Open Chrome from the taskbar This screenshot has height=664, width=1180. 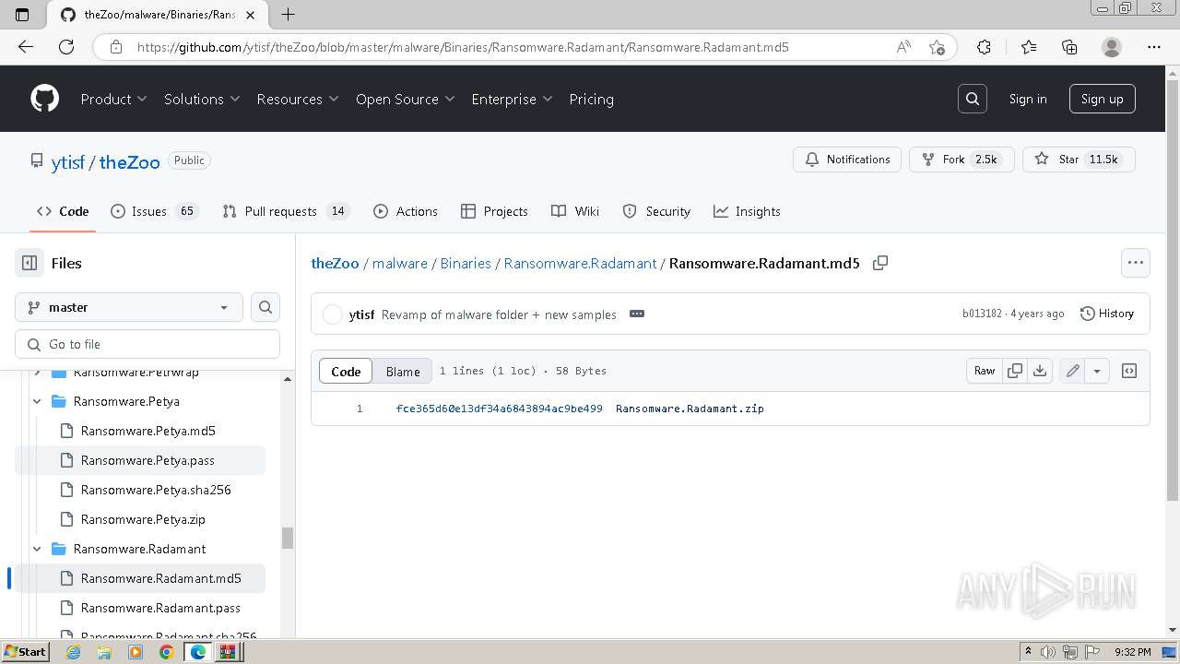[x=167, y=652]
